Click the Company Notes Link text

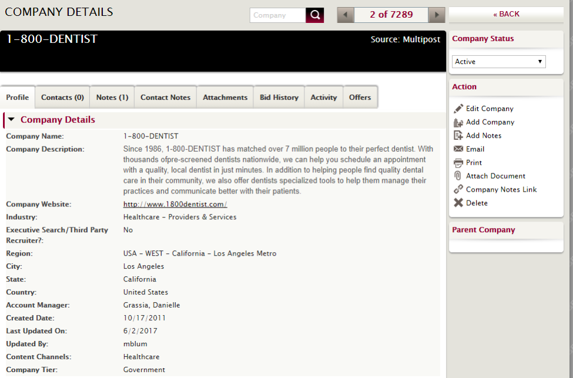click(x=501, y=189)
